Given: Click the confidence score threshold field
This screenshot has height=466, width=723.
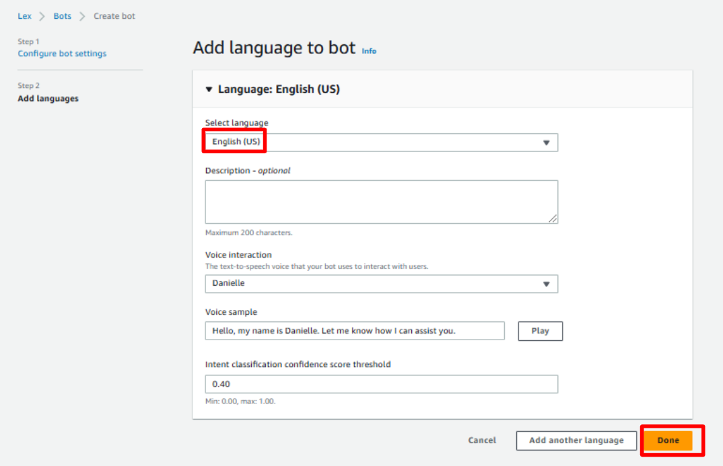Looking at the screenshot, I should pyautogui.click(x=381, y=384).
